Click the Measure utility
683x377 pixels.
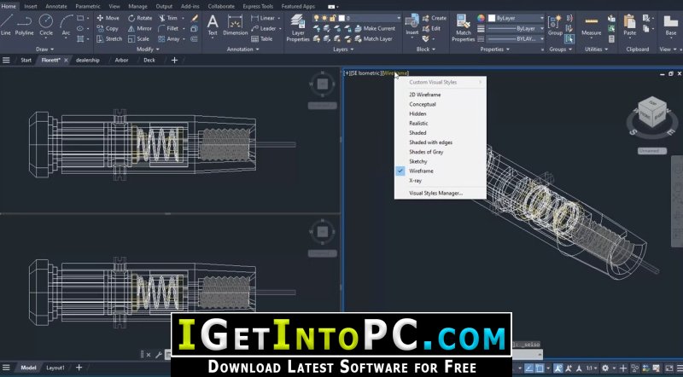click(591, 26)
